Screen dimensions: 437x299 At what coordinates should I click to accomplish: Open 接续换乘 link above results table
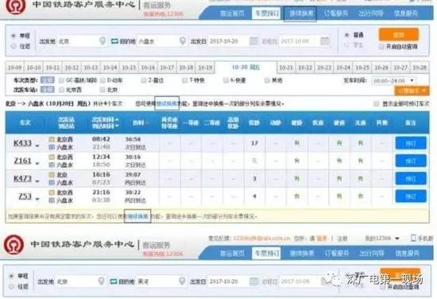(167, 103)
